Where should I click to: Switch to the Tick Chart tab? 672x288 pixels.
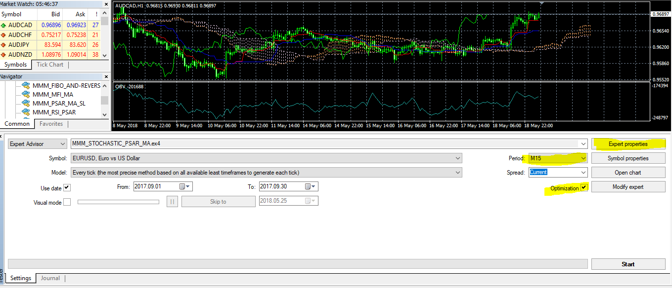50,65
